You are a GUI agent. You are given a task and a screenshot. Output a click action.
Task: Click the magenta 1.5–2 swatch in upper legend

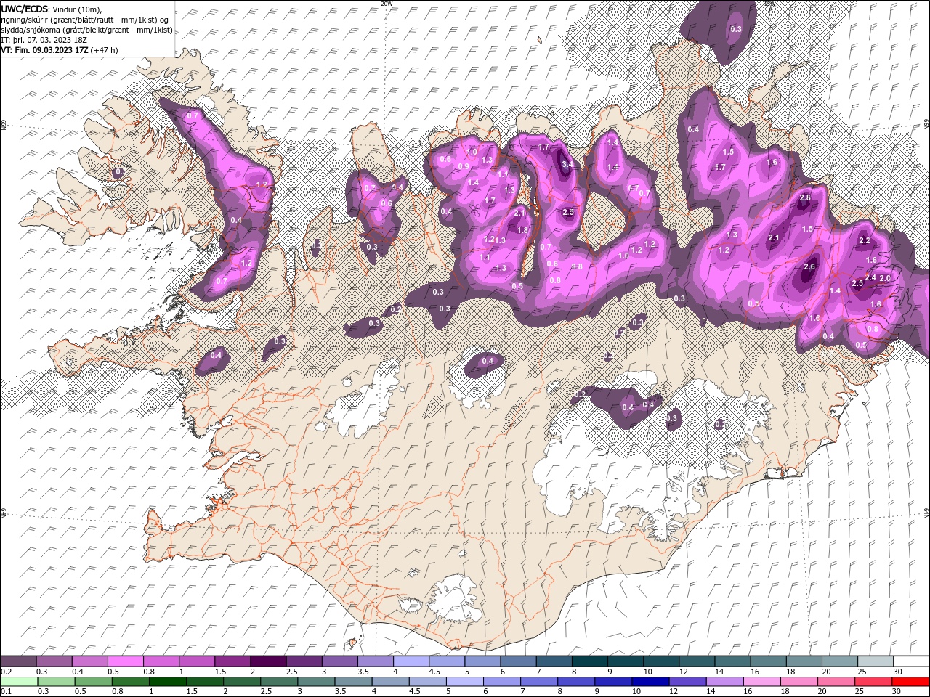[232, 661]
